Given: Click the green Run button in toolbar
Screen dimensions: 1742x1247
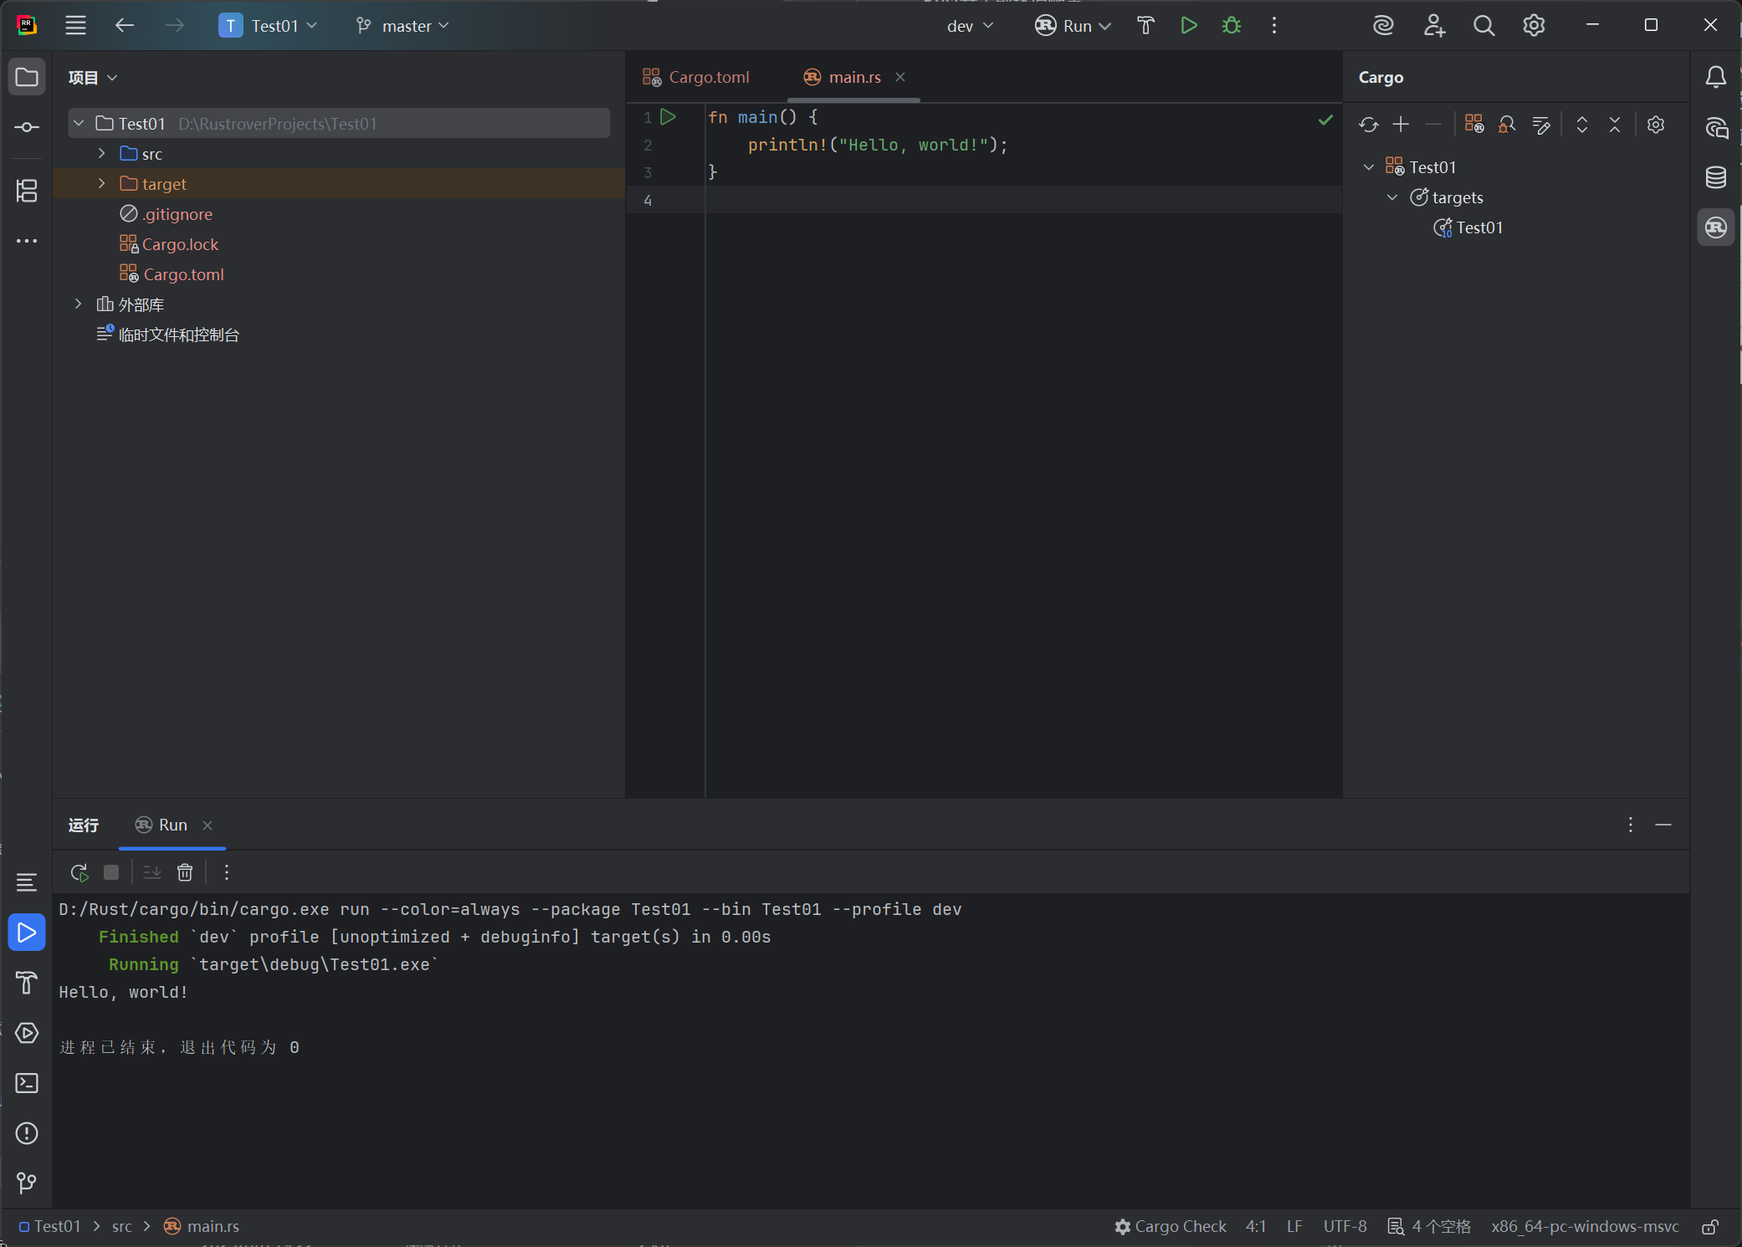Looking at the screenshot, I should pos(1188,26).
